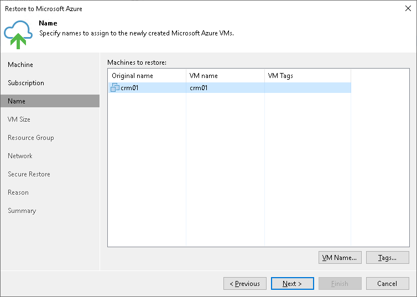The width and height of the screenshot is (417, 297).
Task: Proceed with the Next button
Action: click(292, 283)
